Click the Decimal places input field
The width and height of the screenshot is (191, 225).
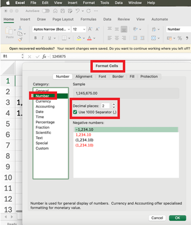pos(105,106)
